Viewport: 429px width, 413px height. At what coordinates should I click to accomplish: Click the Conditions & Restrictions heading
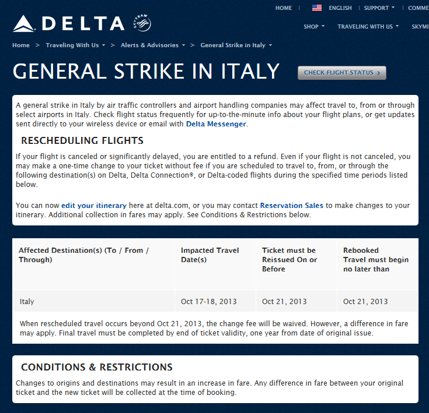pyautogui.click(x=97, y=367)
